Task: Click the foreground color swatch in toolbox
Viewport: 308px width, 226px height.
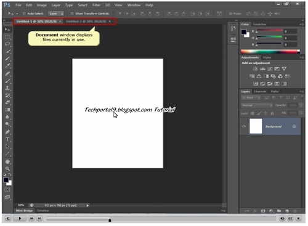Action: point(6,180)
